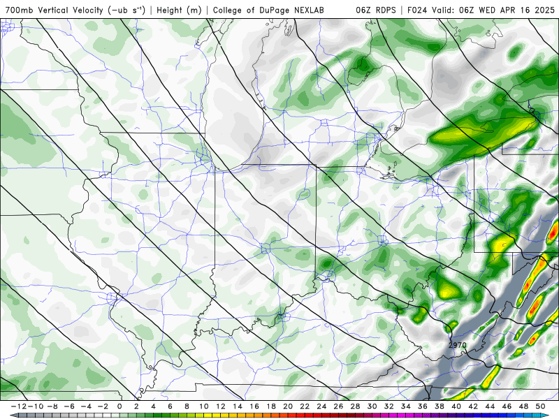This screenshot has height=419, width=559.
Task: Click the '14' color scale value
Action: [238, 406]
